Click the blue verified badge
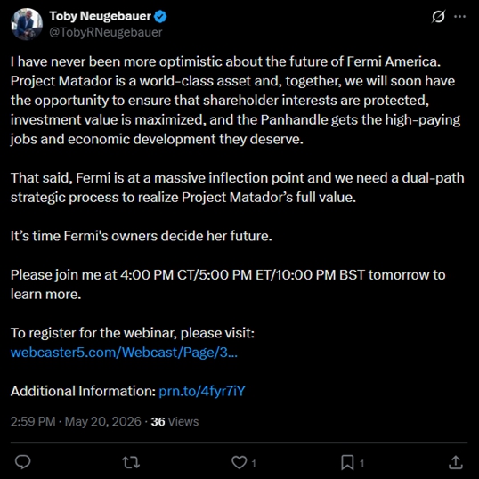The width and height of the screenshot is (479, 479). (x=160, y=17)
